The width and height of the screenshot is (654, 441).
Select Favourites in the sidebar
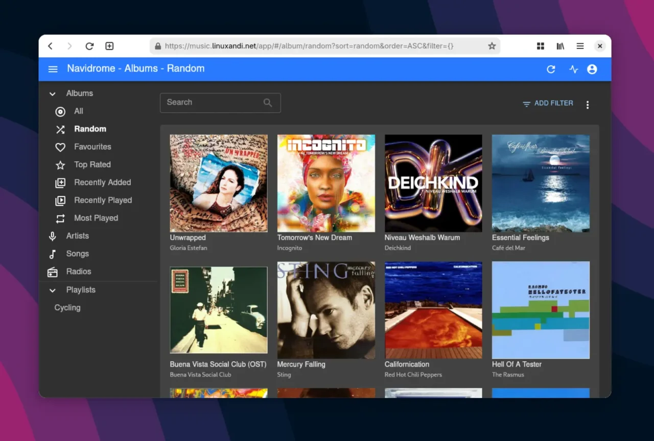pos(92,147)
